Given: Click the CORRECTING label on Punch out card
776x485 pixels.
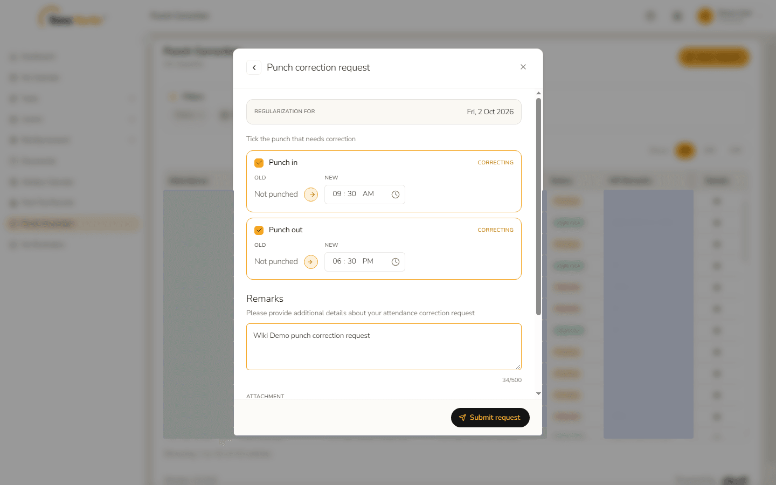Looking at the screenshot, I should [496, 230].
